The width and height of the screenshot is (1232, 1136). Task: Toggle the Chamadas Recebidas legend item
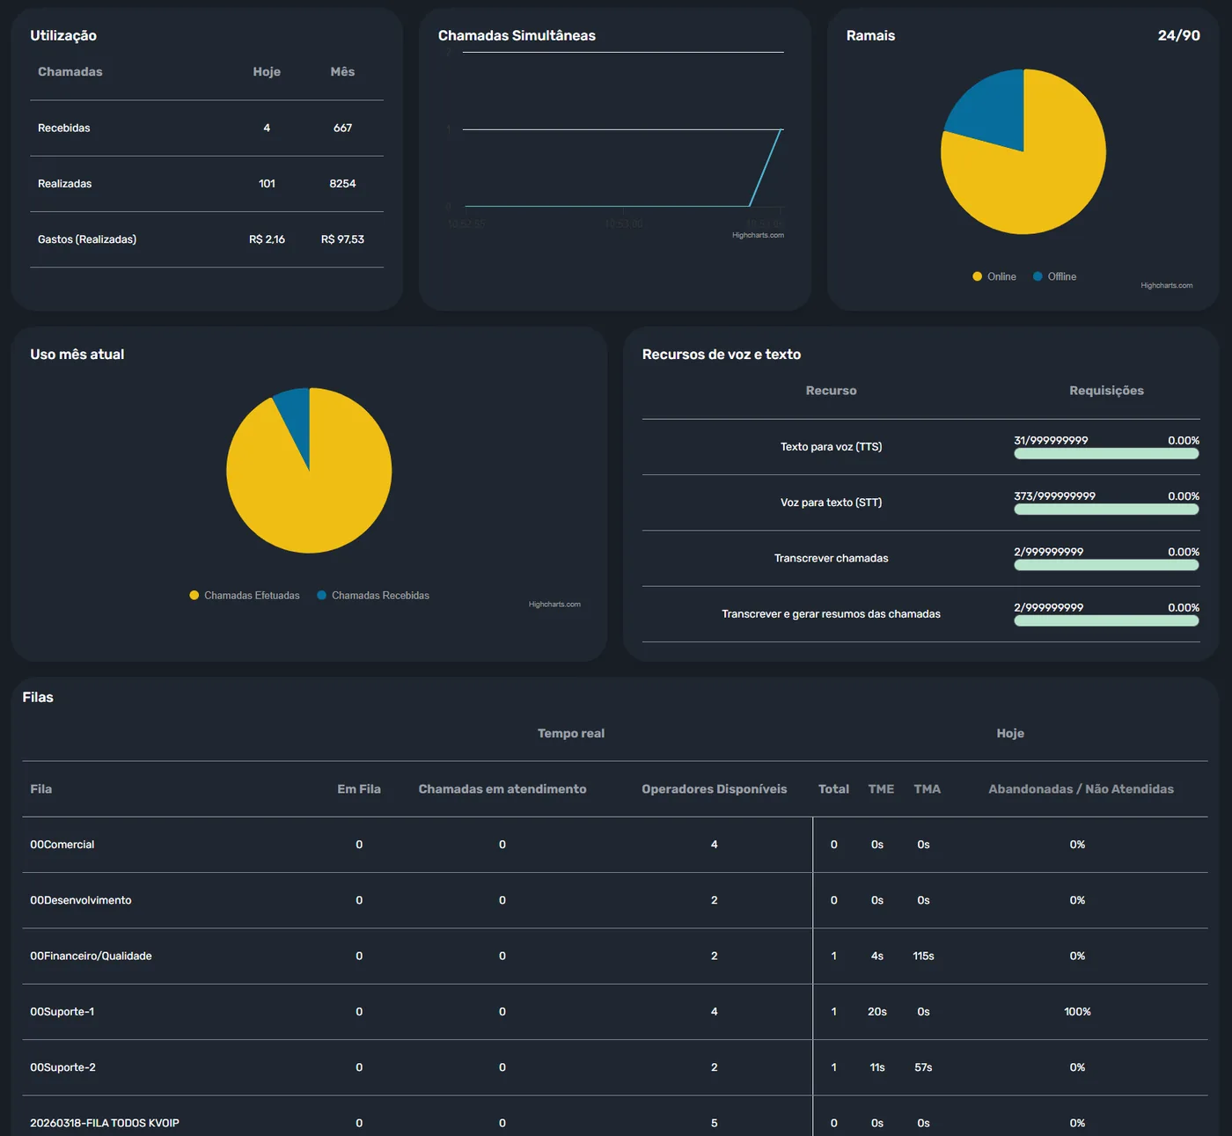[373, 596]
